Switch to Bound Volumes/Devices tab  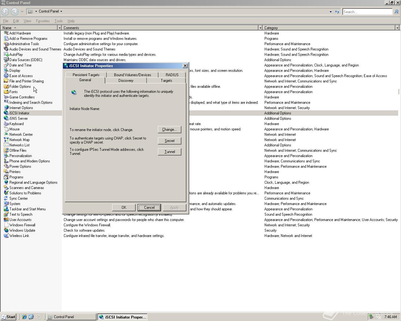(133, 75)
